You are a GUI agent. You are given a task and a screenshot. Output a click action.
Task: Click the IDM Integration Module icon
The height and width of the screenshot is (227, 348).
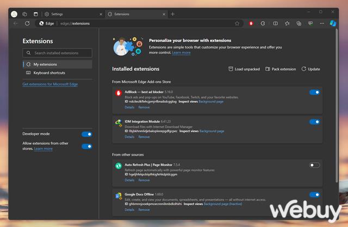pyautogui.click(x=119, y=122)
